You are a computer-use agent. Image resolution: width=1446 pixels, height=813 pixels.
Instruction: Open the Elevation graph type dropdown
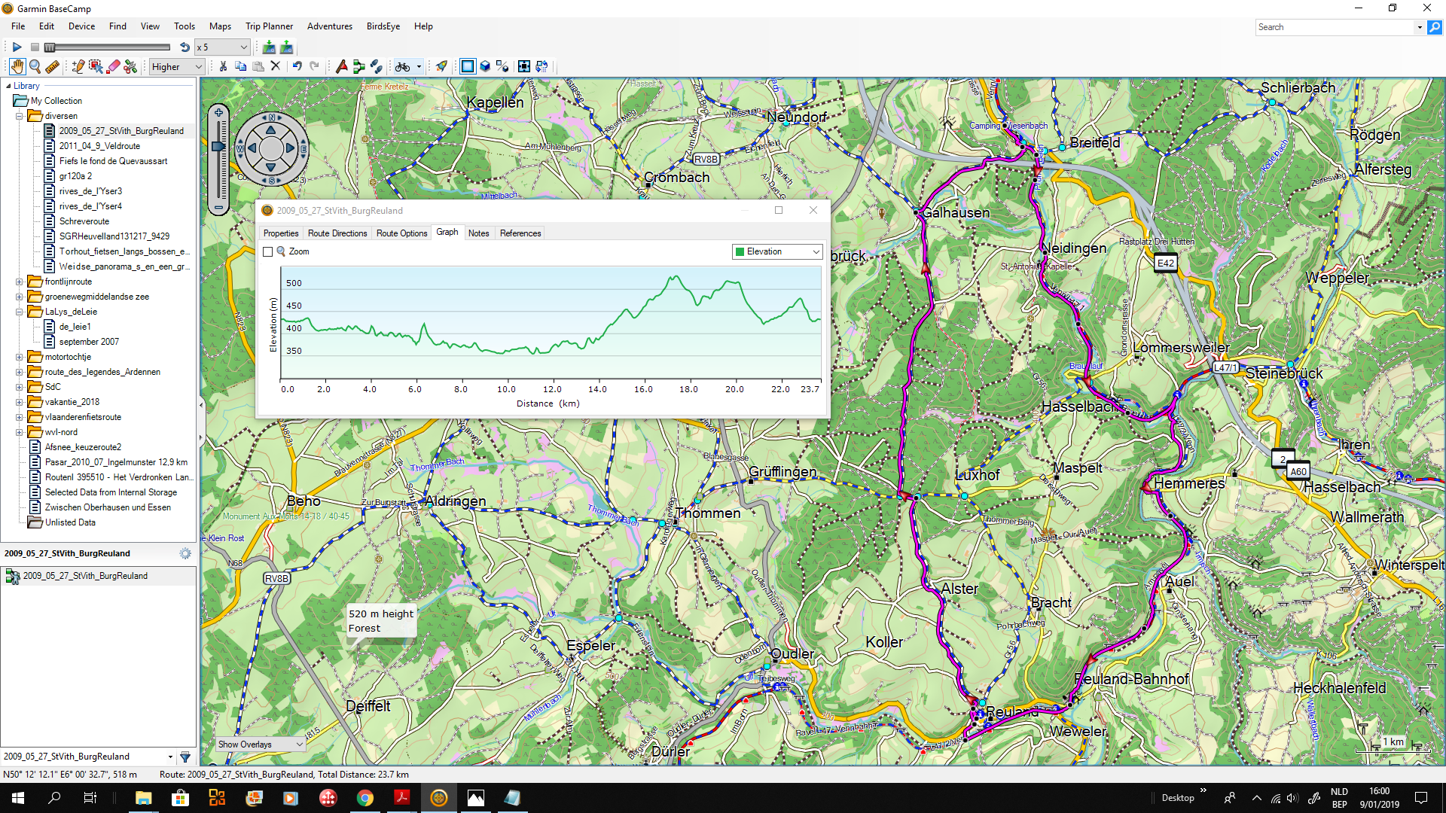(x=777, y=251)
